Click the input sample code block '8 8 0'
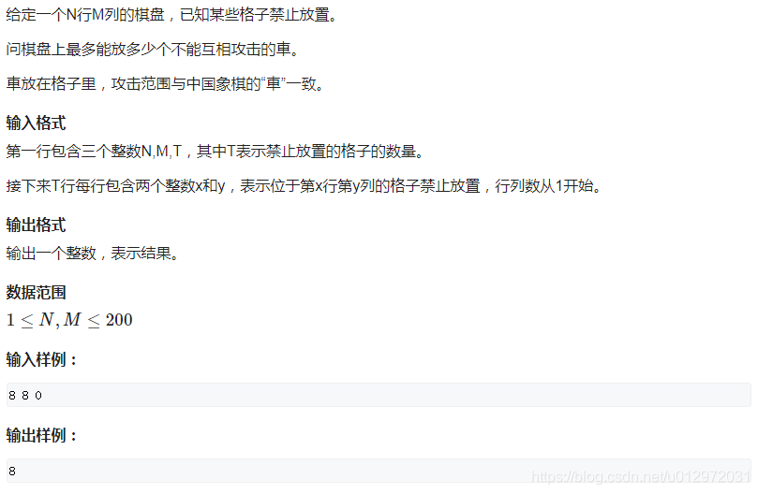 379,395
